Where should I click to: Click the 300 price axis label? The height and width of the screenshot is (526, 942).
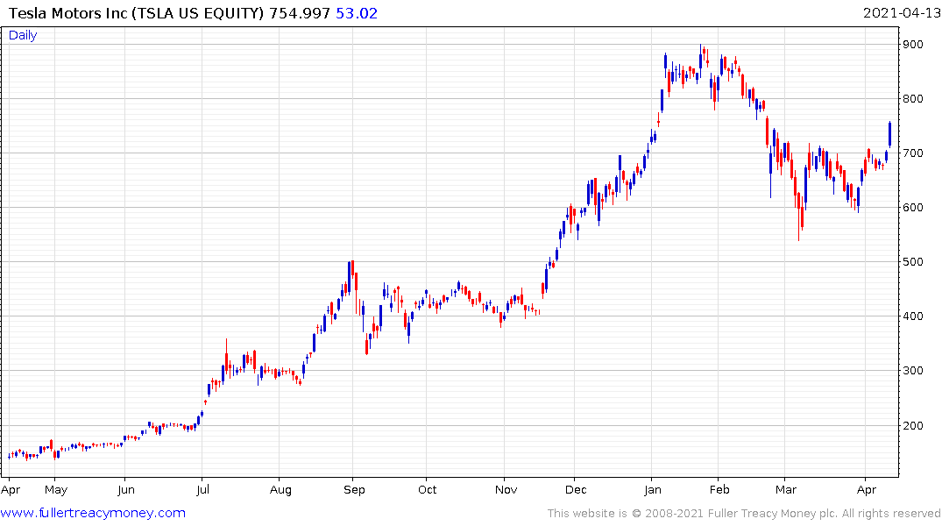(x=913, y=371)
